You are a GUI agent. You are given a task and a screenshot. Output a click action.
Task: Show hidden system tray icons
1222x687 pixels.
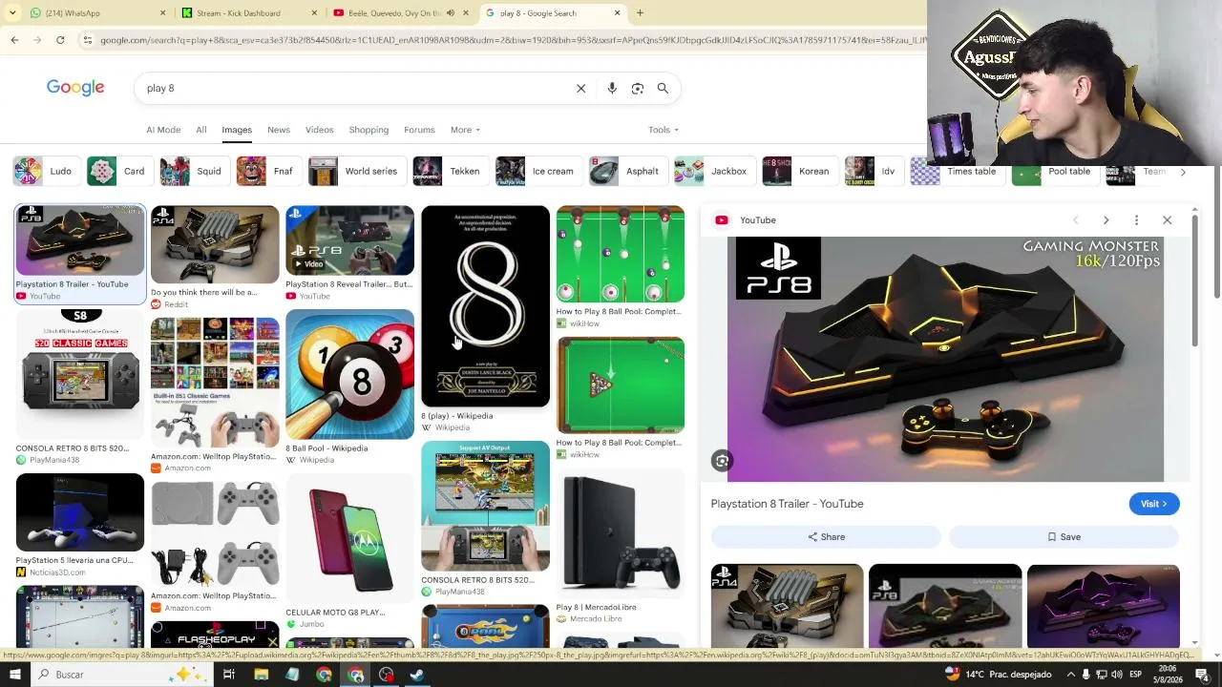[1070, 675]
